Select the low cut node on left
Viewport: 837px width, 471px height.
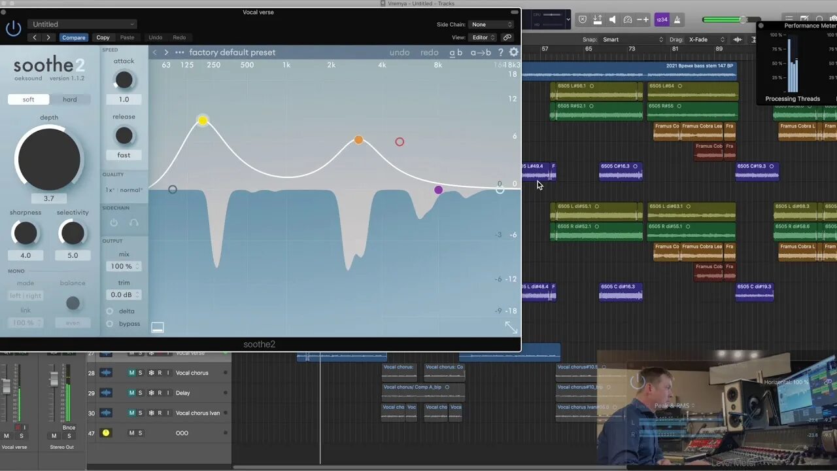173,190
